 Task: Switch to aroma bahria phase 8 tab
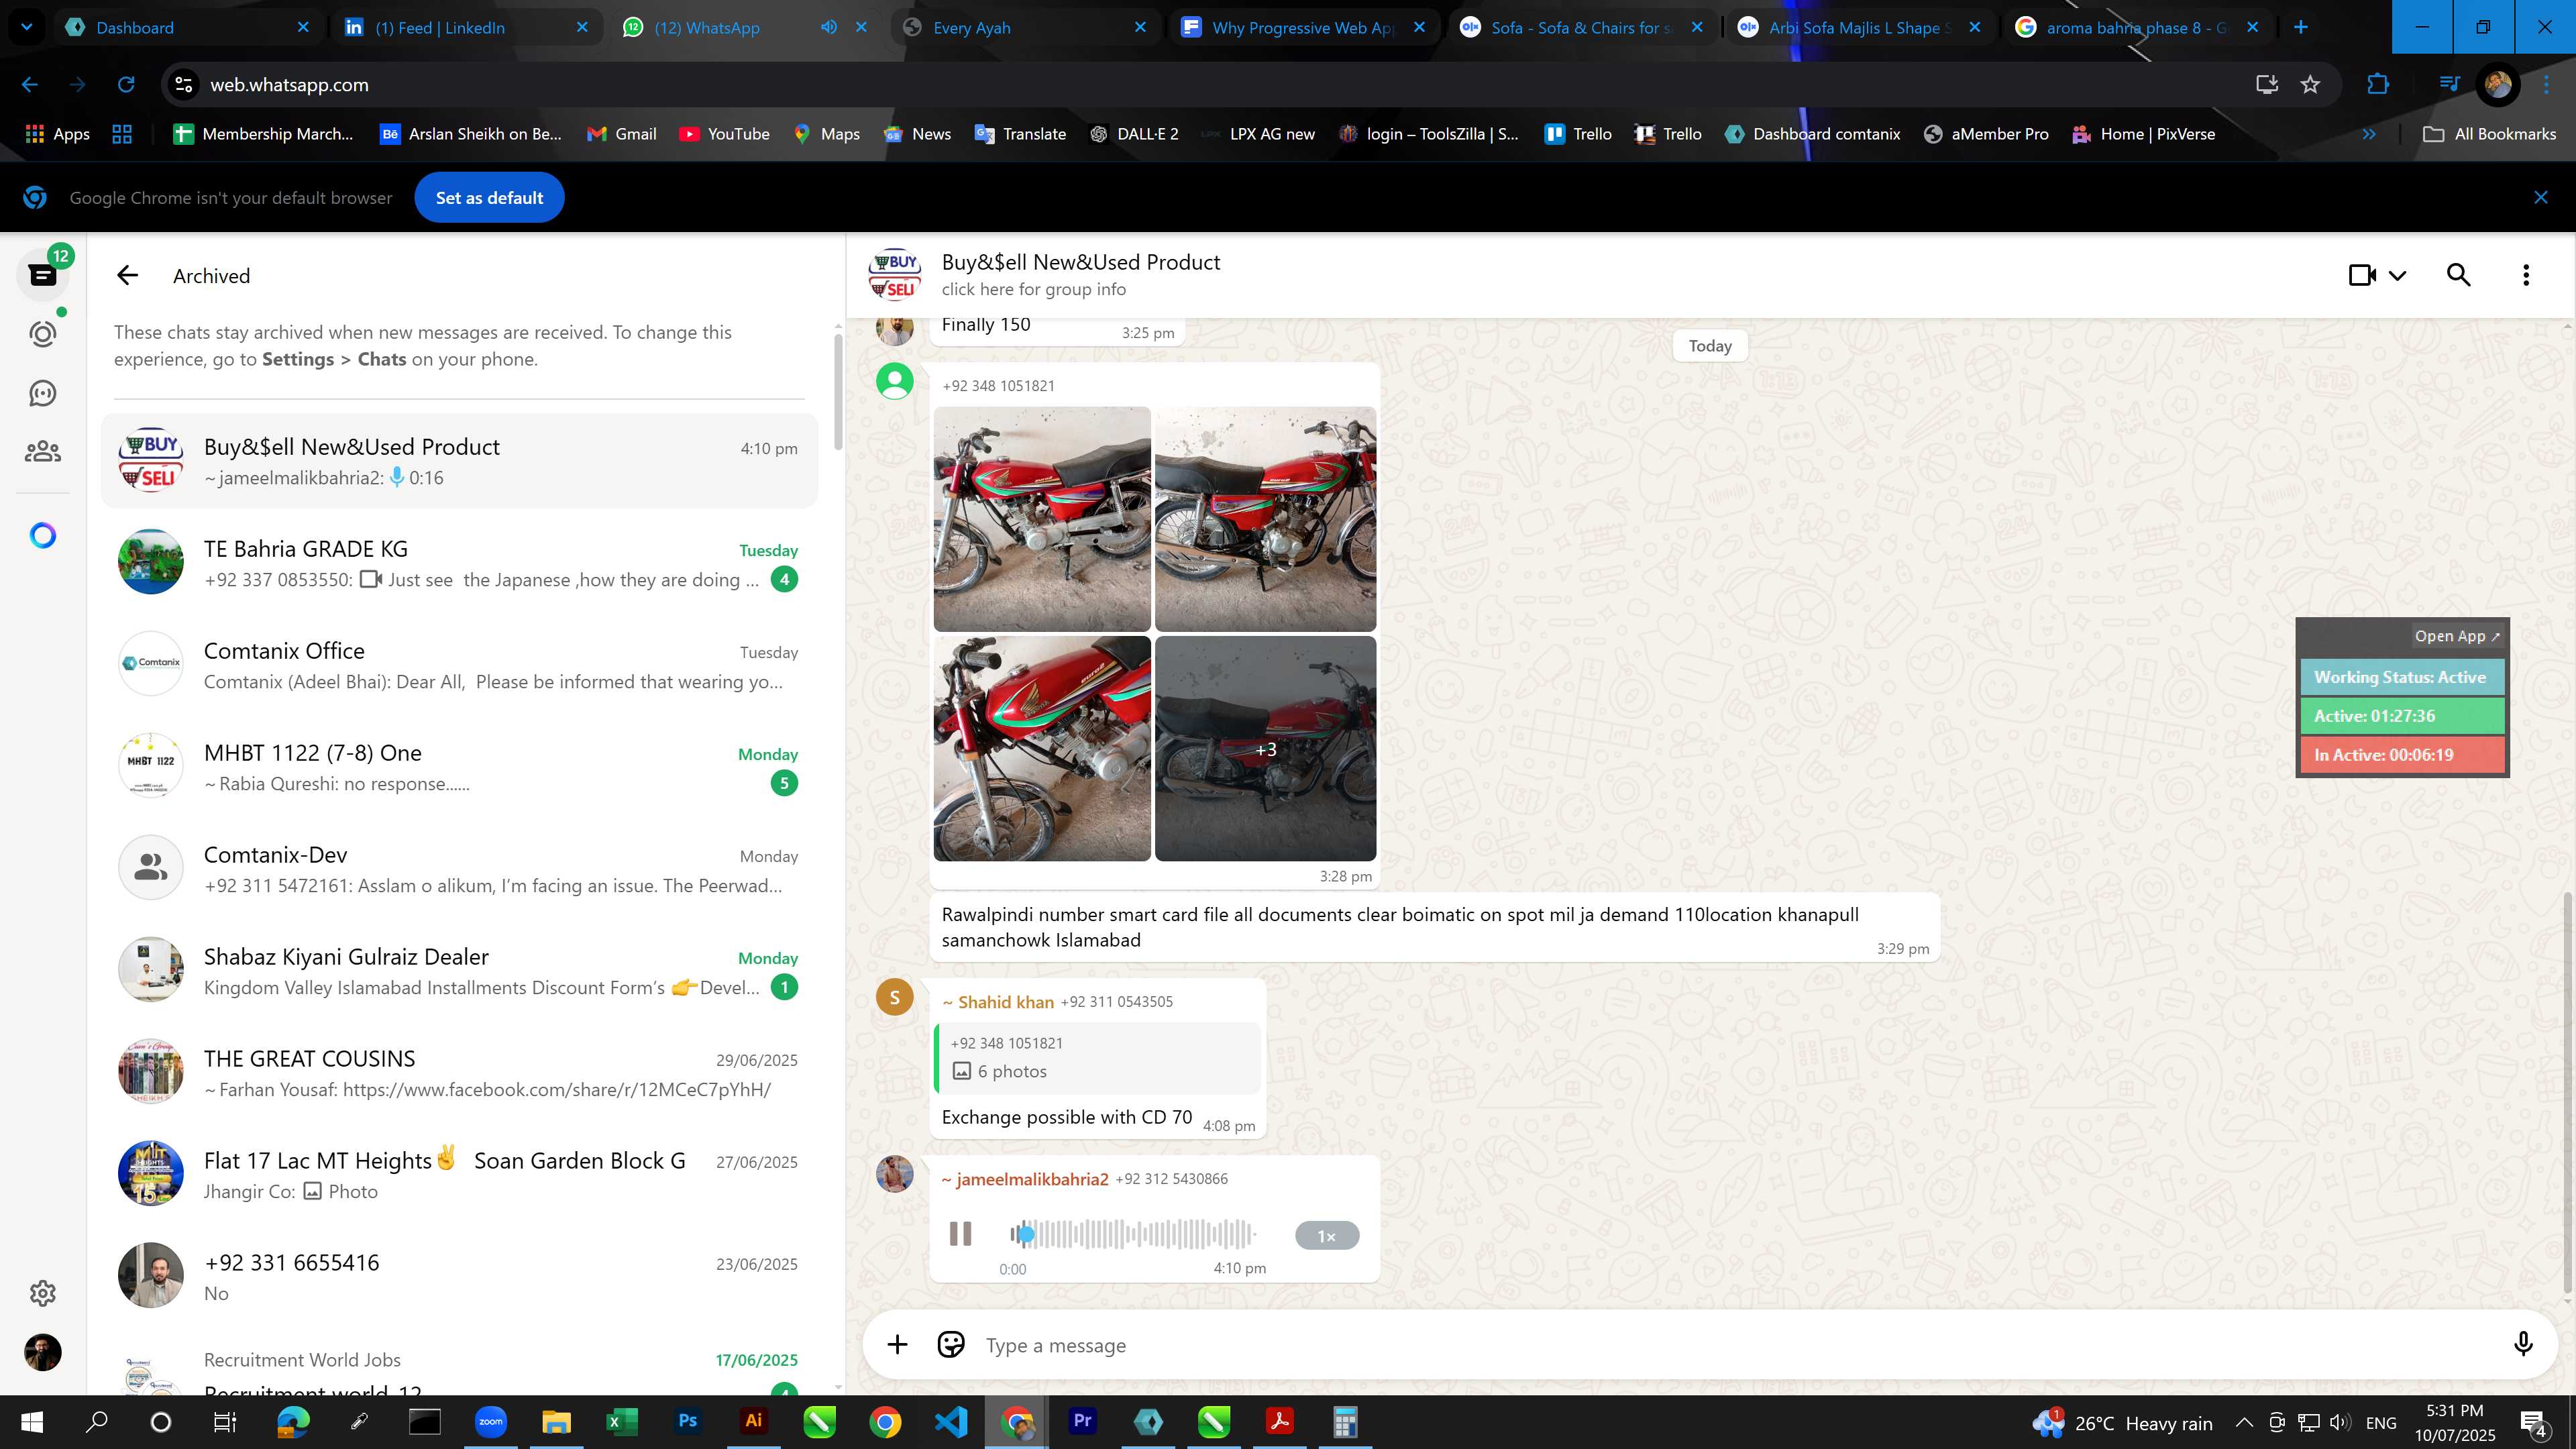point(2138,27)
